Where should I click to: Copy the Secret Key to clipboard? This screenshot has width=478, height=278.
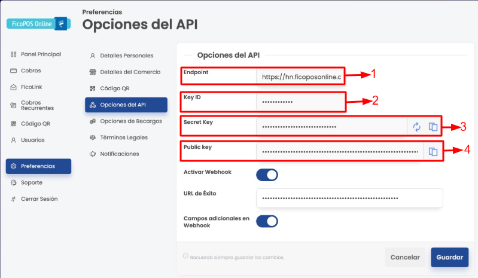pos(433,127)
